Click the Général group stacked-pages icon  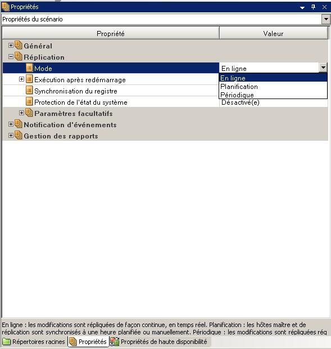coord(19,45)
